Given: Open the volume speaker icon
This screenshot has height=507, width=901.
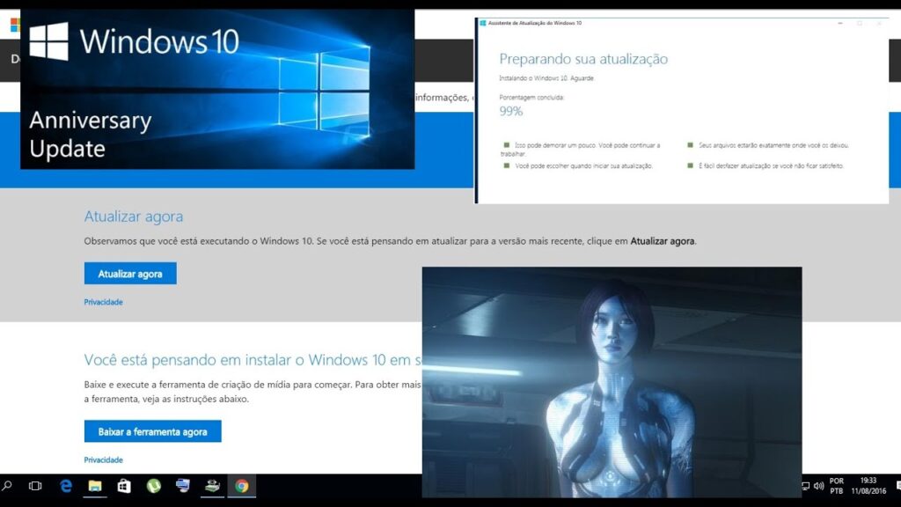Looking at the screenshot, I should 819,486.
